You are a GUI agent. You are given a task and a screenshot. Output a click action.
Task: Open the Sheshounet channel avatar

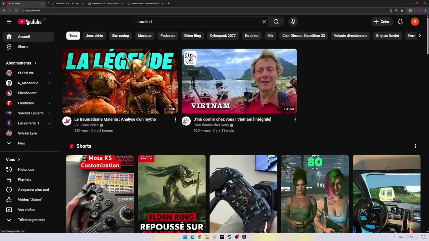point(9,93)
